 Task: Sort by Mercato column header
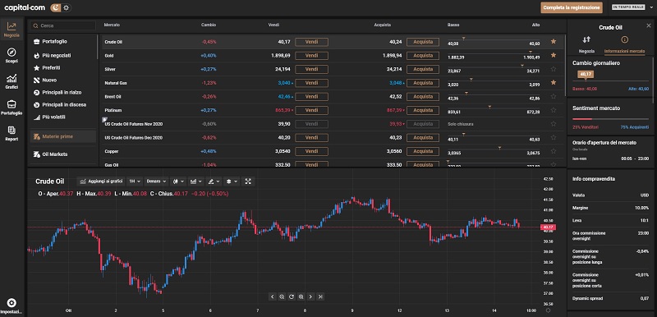click(112, 25)
